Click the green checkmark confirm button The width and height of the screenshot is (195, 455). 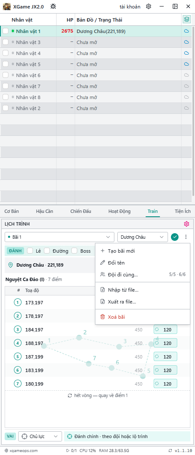point(174,237)
